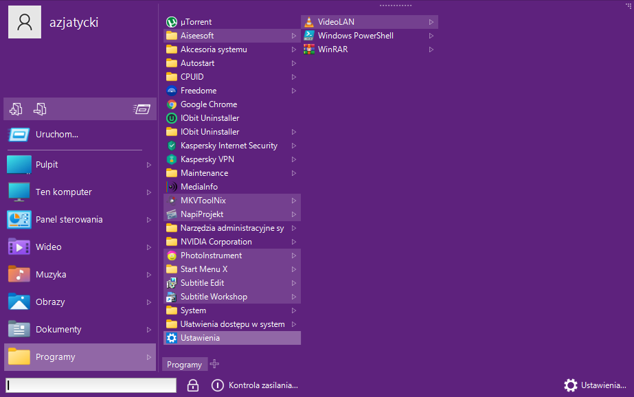Click the WinRAR books icon
634x397 pixels.
(309, 49)
